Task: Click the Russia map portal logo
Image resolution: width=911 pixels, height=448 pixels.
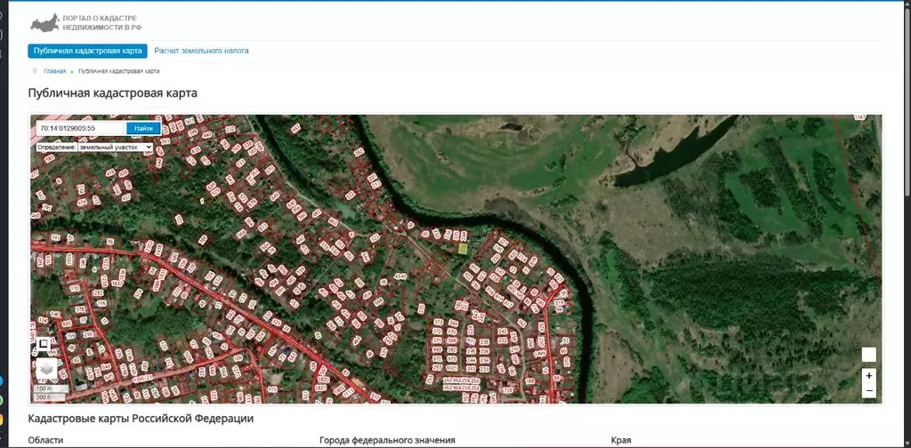Action: [x=44, y=23]
